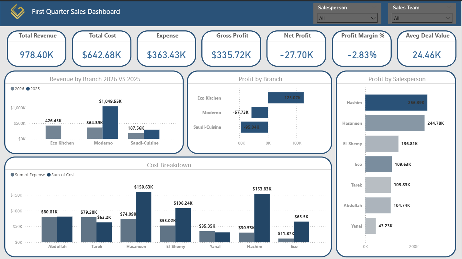The width and height of the screenshot is (462, 259).
Task: Click Moderno's $1,049.55K revenue bar
Action: click(x=110, y=123)
